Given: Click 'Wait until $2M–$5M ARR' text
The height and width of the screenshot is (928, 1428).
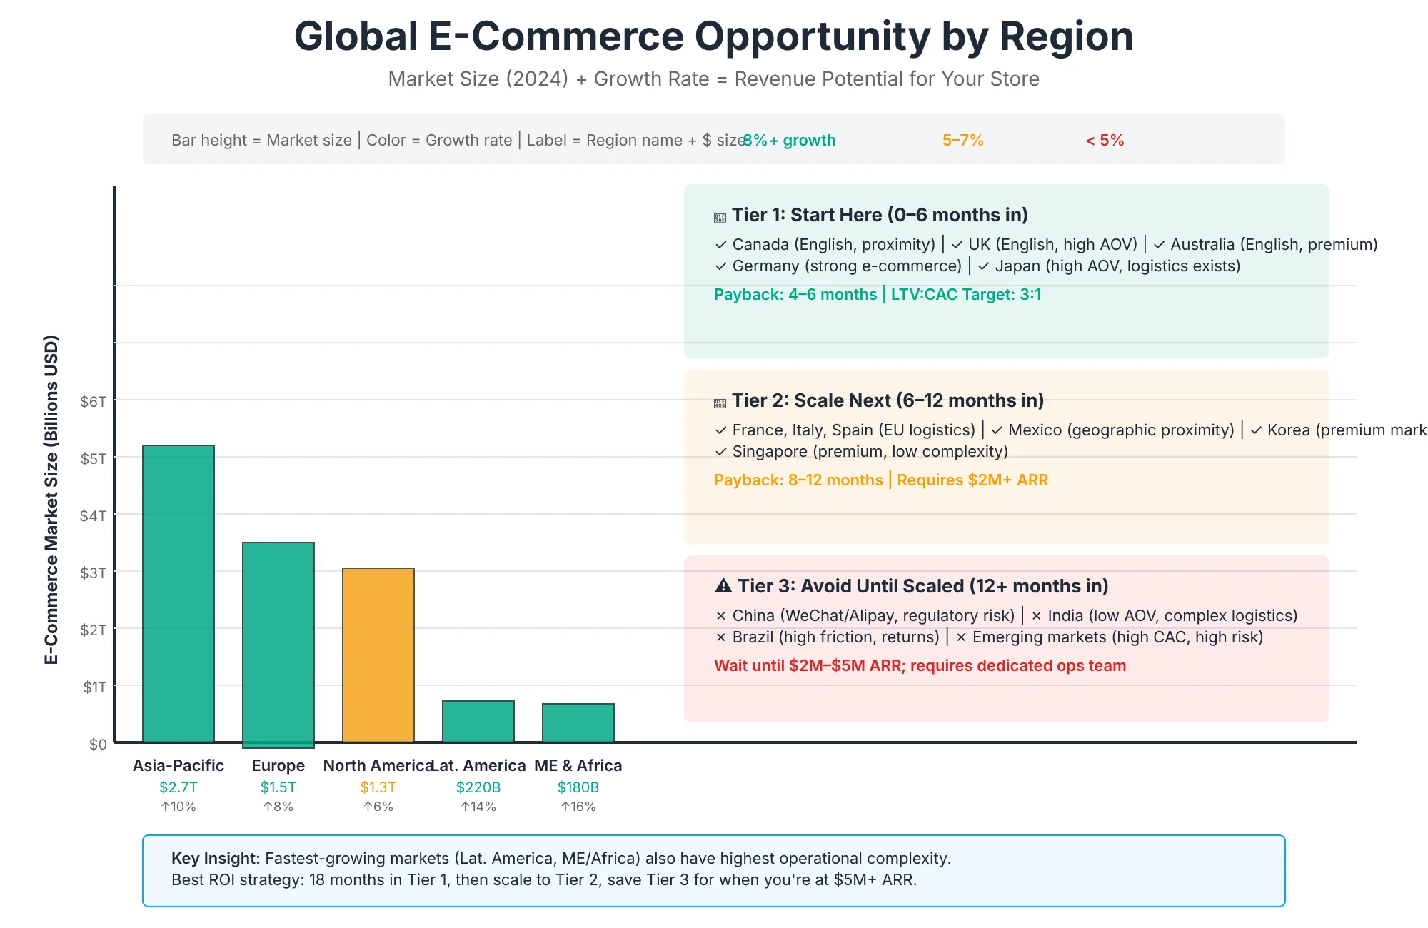Looking at the screenshot, I should click(x=808, y=665).
